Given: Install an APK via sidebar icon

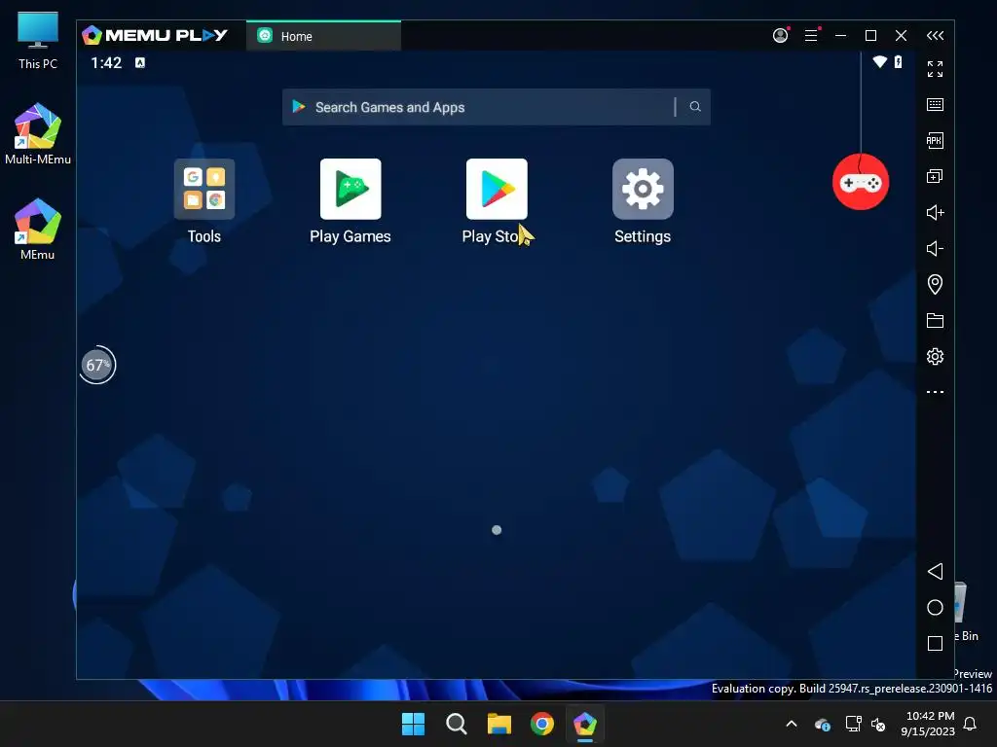Looking at the screenshot, I should (935, 140).
